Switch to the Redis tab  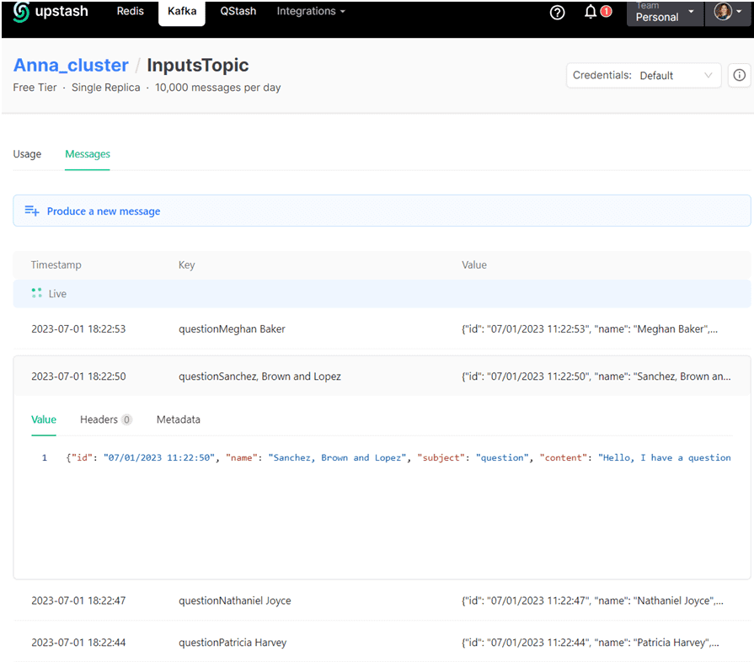click(130, 12)
